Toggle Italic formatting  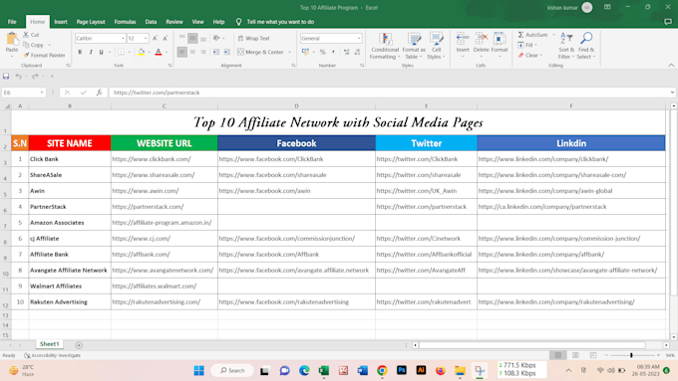point(91,52)
